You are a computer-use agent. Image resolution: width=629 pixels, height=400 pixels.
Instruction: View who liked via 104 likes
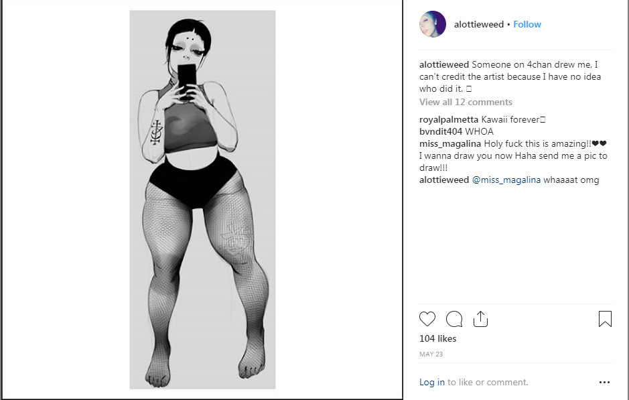click(x=437, y=338)
